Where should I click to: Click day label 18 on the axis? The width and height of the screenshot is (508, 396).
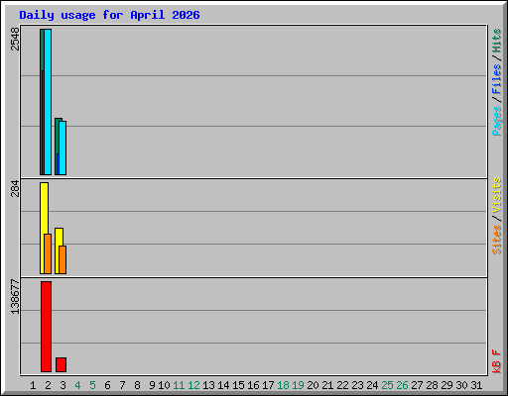[283, 385]
